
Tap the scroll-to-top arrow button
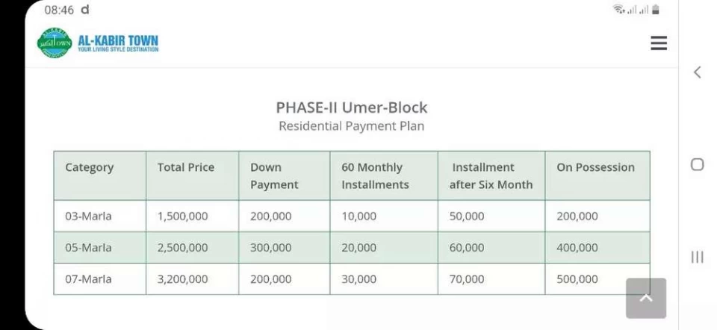[x=646, y=298]
